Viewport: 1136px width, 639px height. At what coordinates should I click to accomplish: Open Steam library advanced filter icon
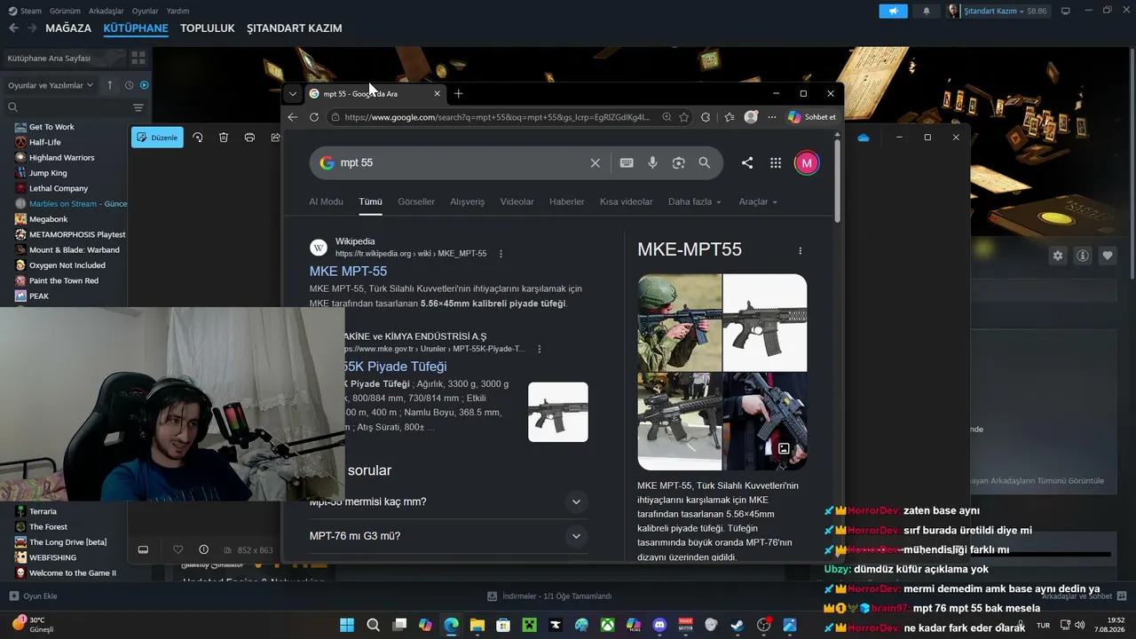click(138, 107)
